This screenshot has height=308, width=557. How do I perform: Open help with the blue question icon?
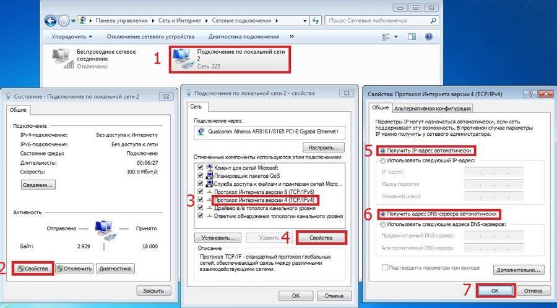(429, 36)
